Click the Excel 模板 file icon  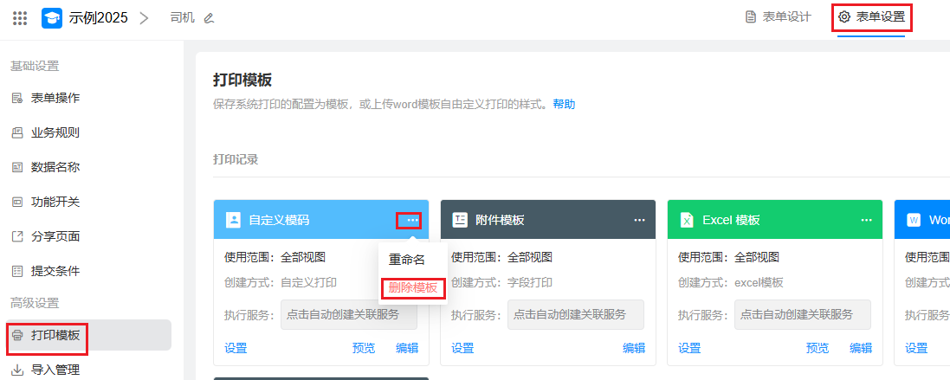pos(687,220)
